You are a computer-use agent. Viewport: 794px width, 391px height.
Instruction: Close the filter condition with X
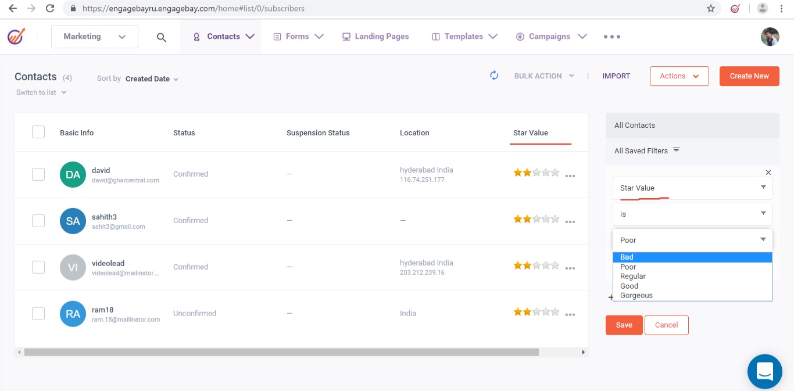click(x=768, y=173)
